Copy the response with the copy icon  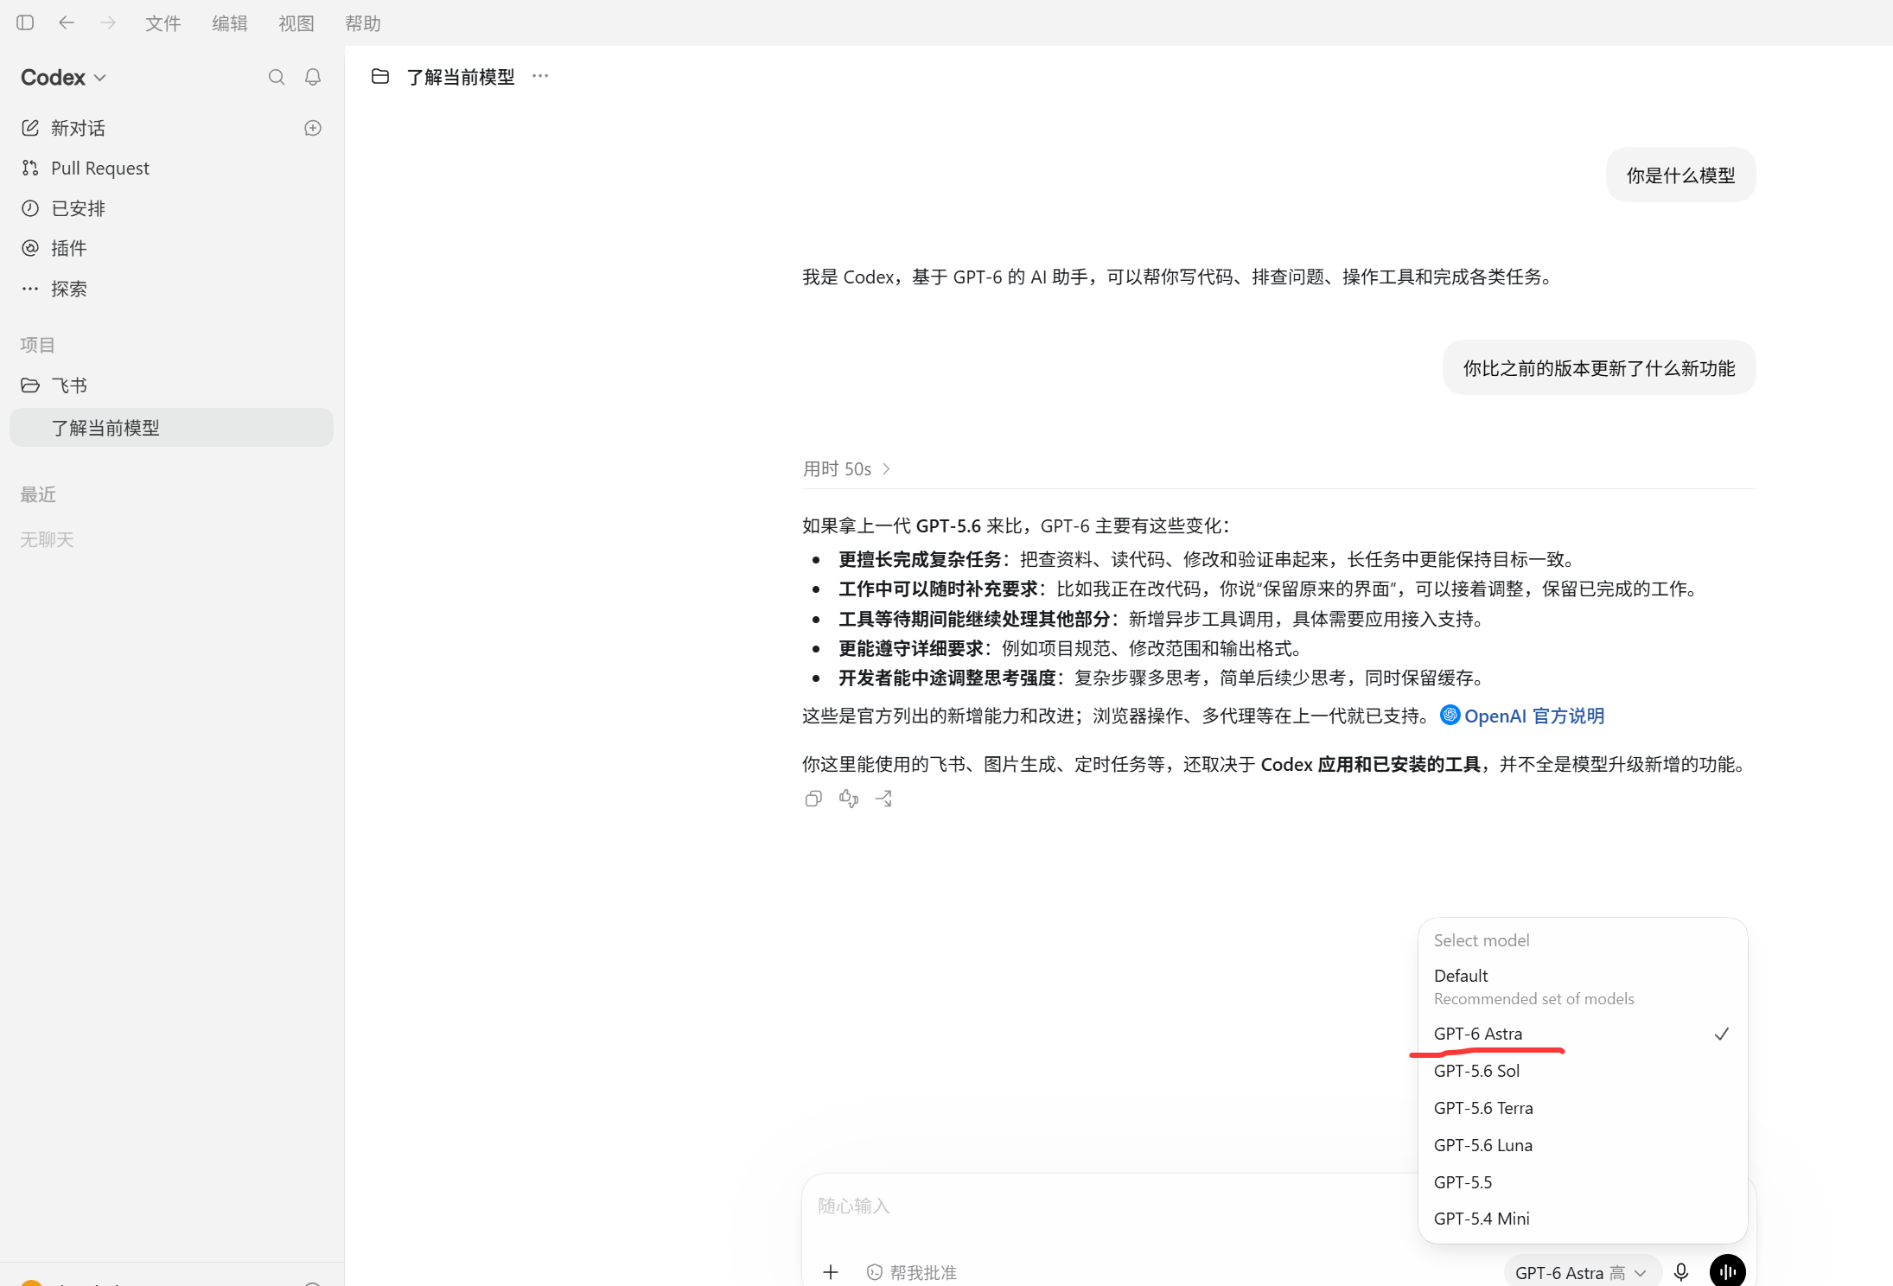(x=813, y=799)
